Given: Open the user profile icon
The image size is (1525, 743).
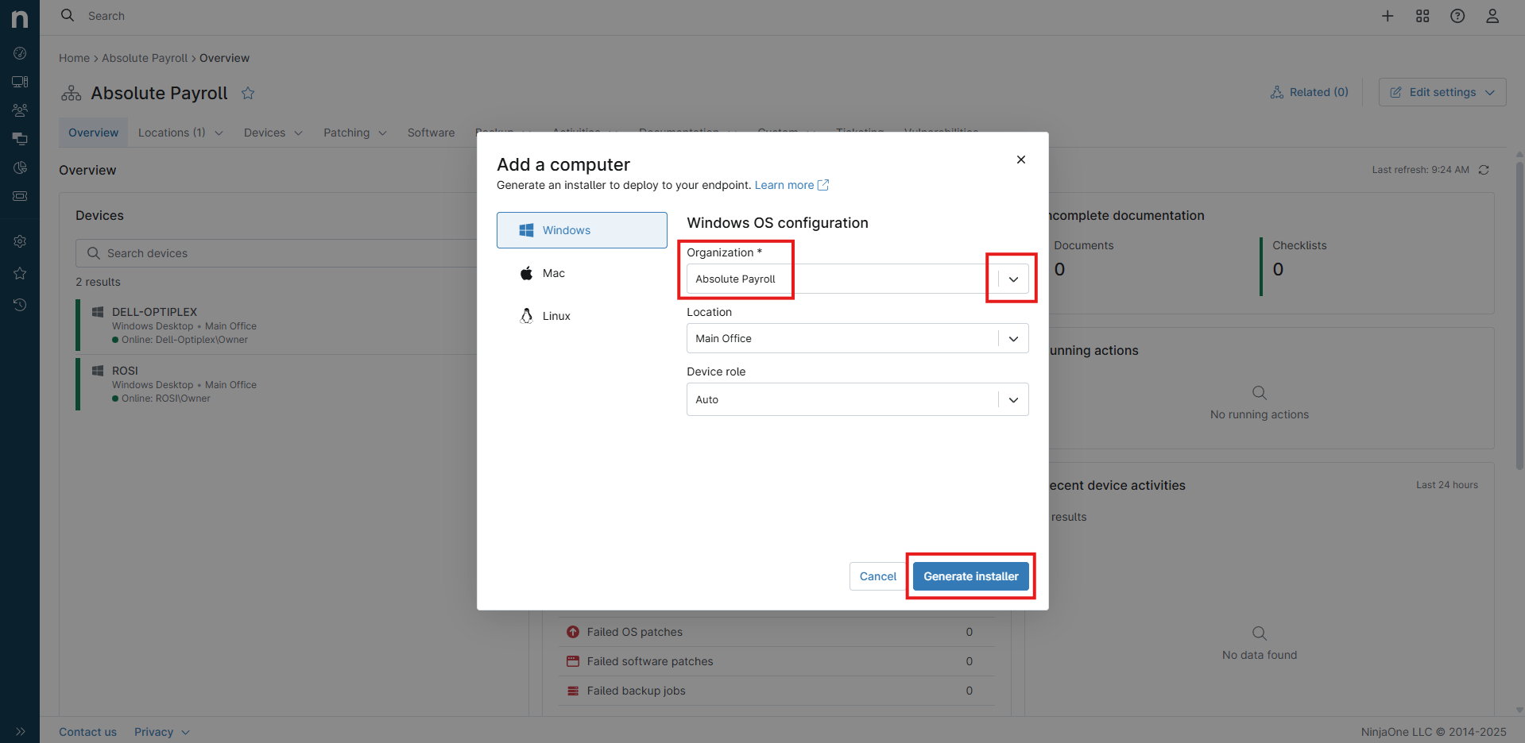Looking at the screenshot, I should point(1492,16).
